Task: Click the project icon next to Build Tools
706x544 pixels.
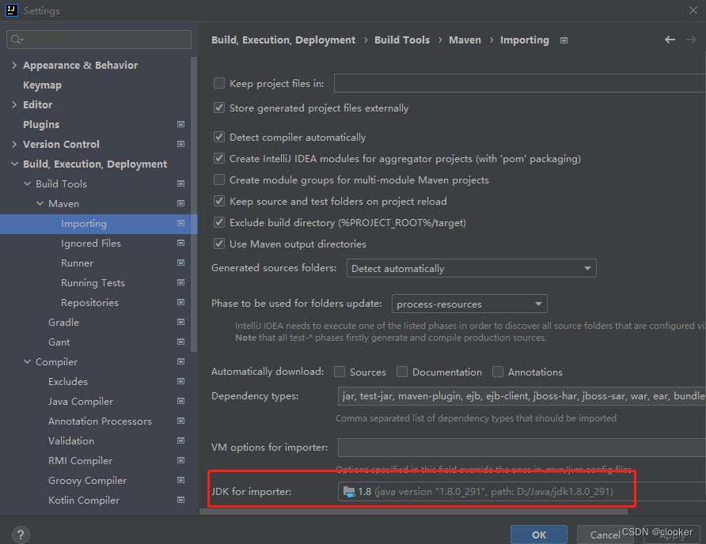Action: tap(180, 183)
